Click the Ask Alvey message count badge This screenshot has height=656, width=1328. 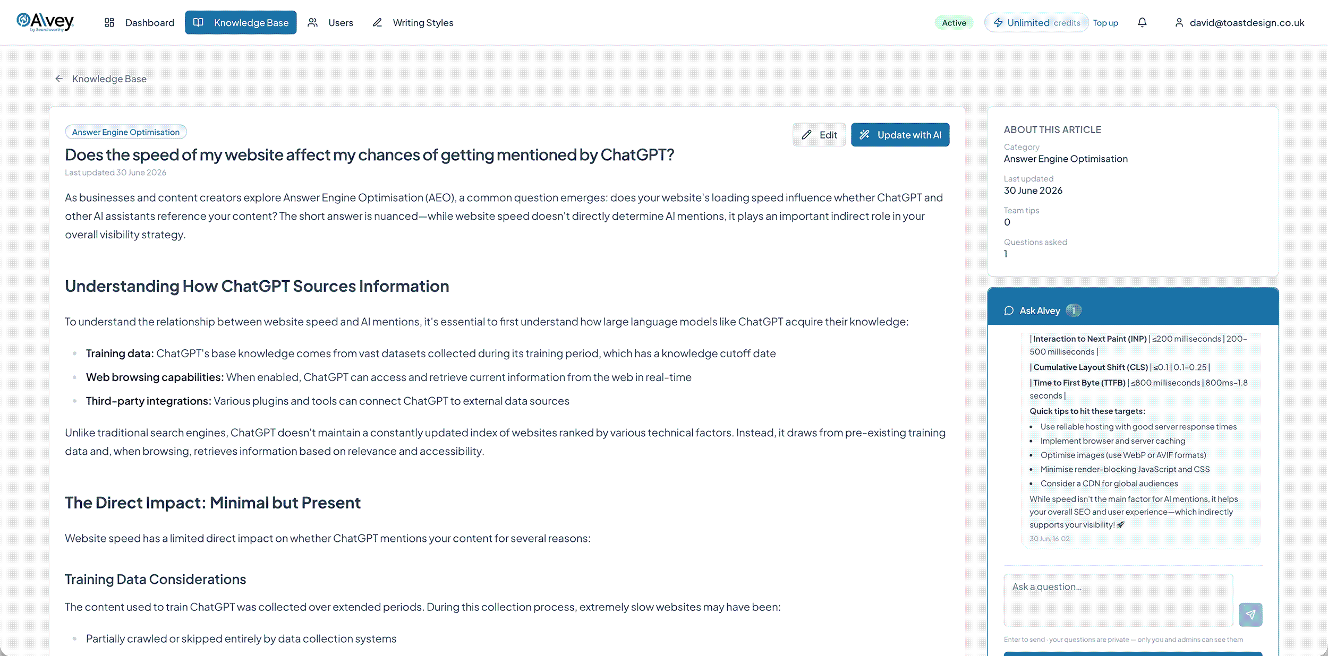[1074, 310]
